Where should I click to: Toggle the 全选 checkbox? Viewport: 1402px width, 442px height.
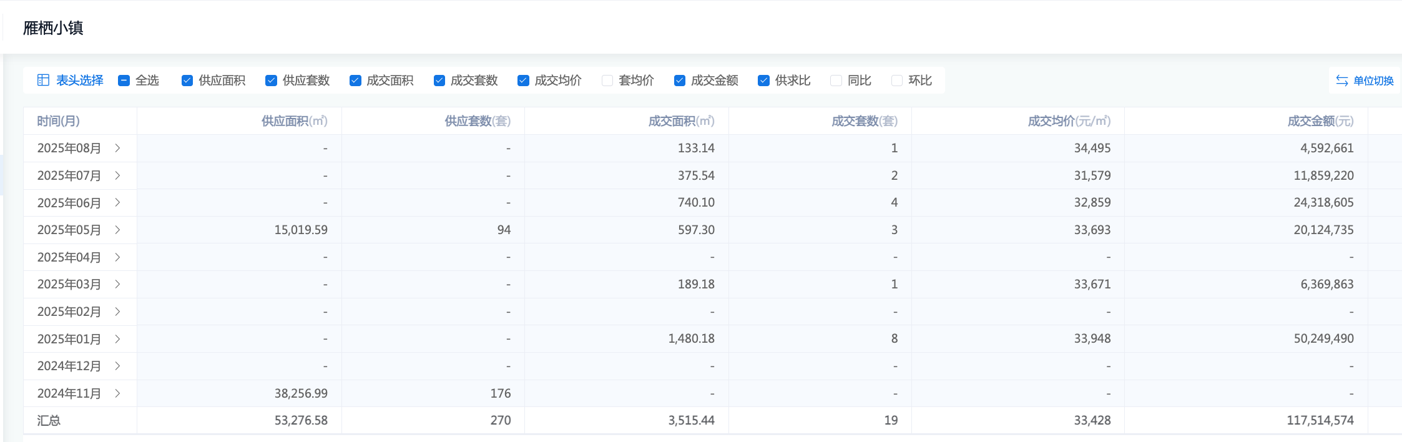[124, 81]
